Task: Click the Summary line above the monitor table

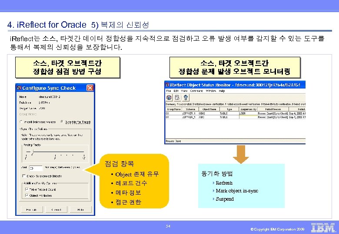Action: pos(236,104)
